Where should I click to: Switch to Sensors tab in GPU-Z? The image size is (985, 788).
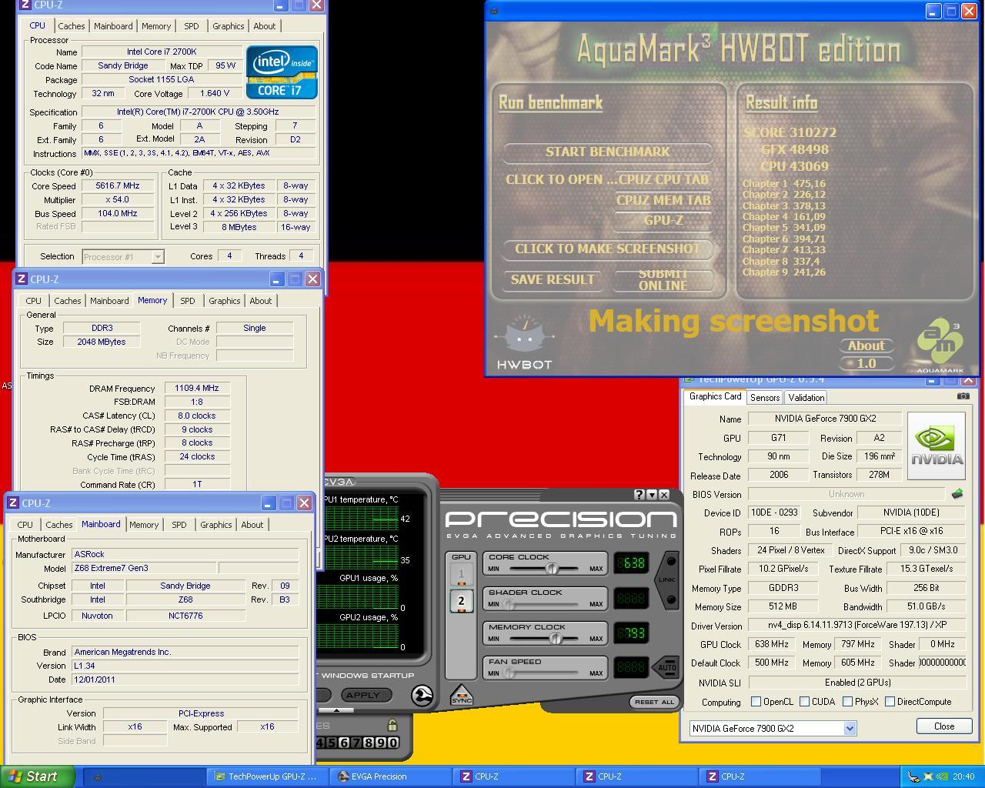coord(765,397)
